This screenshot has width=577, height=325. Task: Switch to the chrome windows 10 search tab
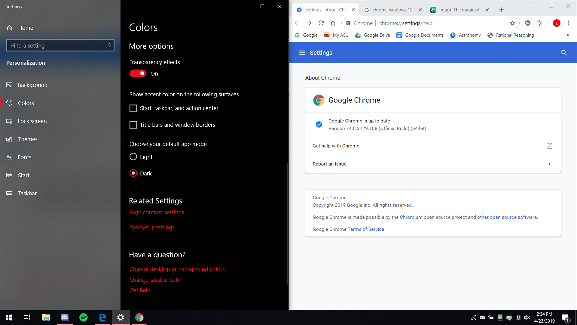click(391, 10)
